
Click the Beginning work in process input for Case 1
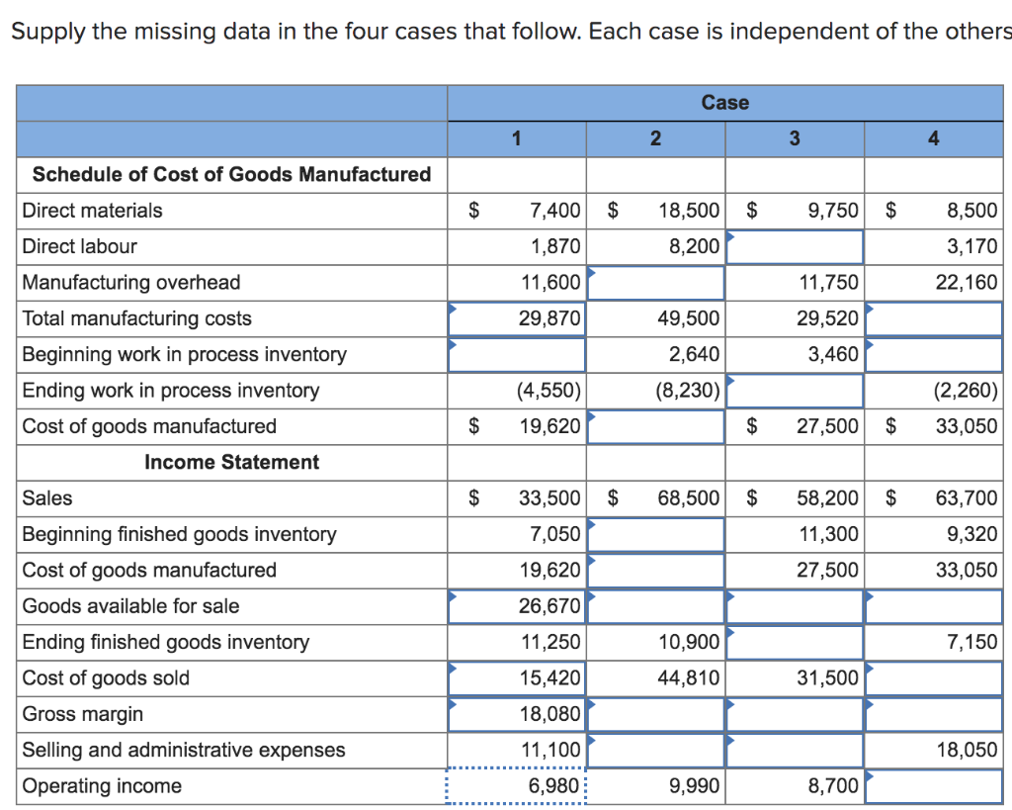[x=517, y=354]
